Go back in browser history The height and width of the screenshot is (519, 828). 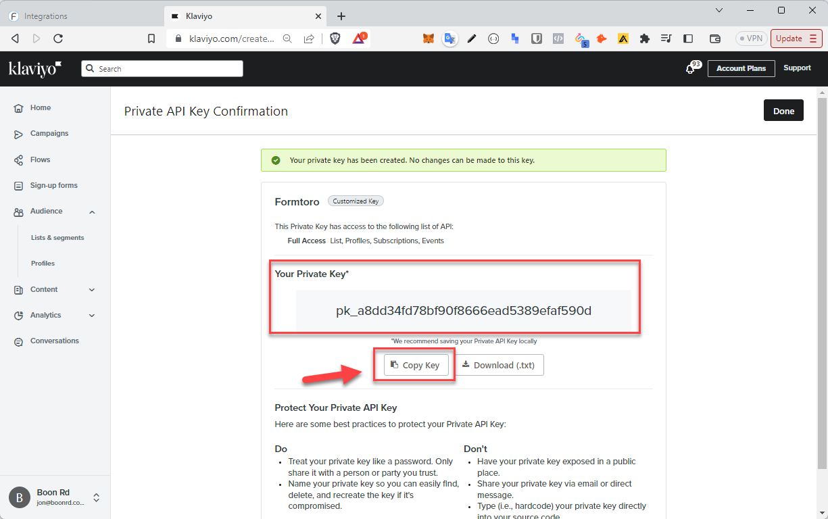[15, 39]
